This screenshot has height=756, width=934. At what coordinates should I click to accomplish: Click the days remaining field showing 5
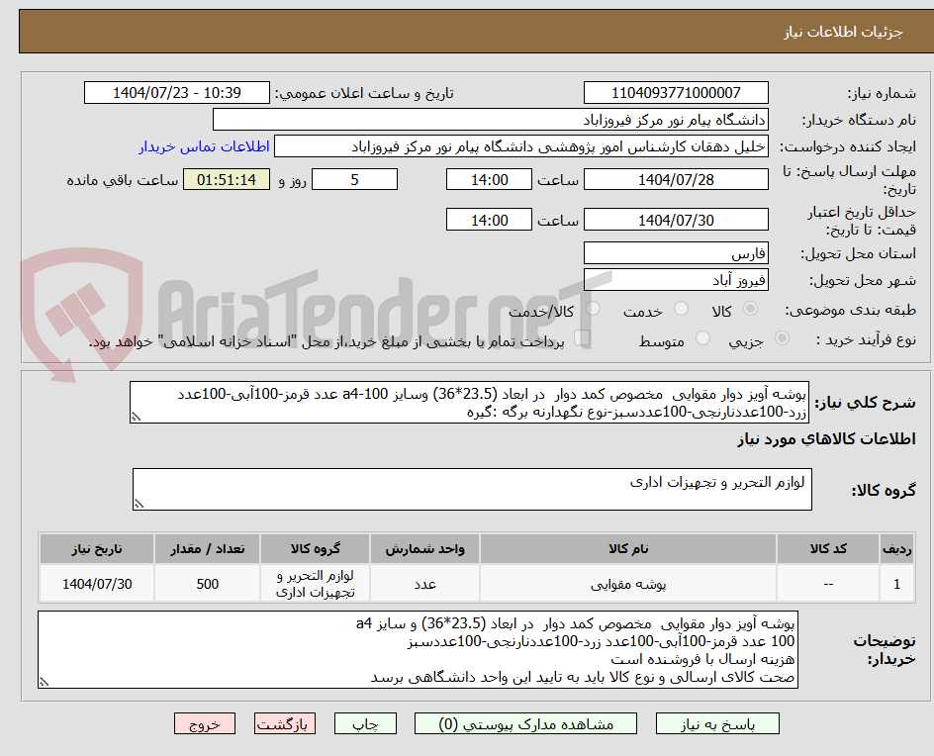coord(354,179)
